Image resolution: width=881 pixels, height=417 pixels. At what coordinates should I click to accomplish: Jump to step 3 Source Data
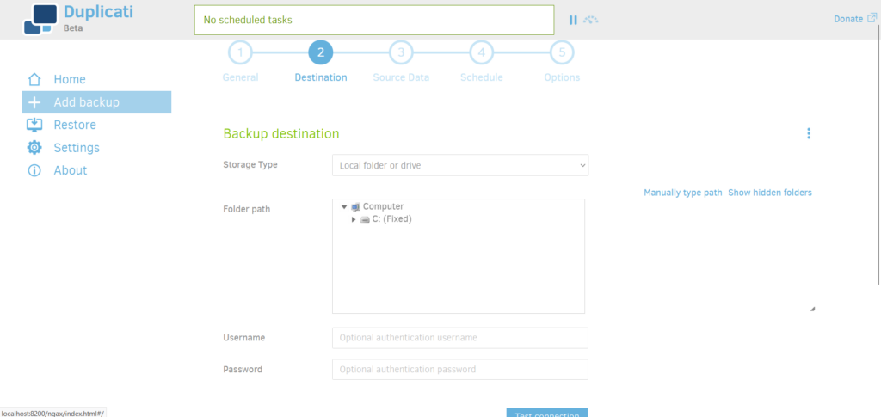coord(400,53)
